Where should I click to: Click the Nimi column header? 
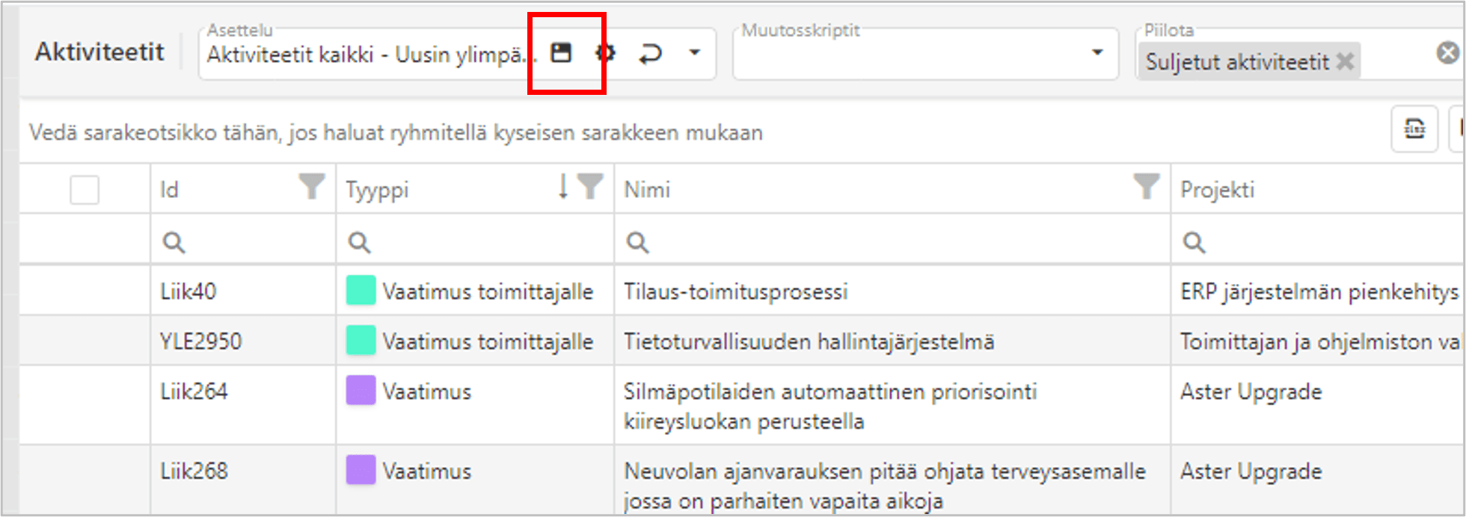(x=648, y=190)
